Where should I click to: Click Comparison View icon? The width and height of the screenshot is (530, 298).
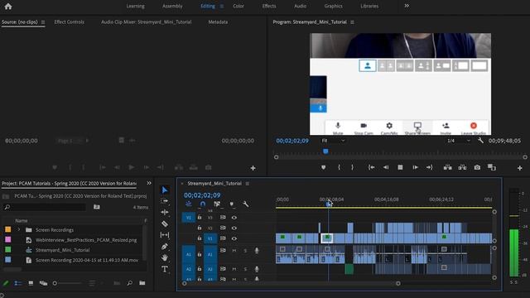pyautogui.click(x=491, y=167)
